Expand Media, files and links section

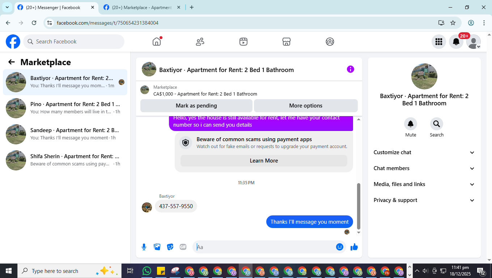point(424,184)
